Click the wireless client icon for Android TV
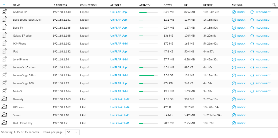 coord(4,12)
